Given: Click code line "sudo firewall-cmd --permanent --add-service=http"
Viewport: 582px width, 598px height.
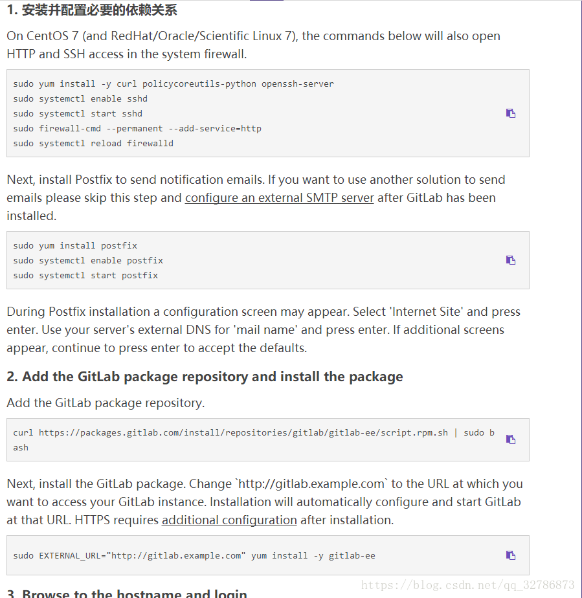Looking at the screenshot, I should (x=137, y=129).
